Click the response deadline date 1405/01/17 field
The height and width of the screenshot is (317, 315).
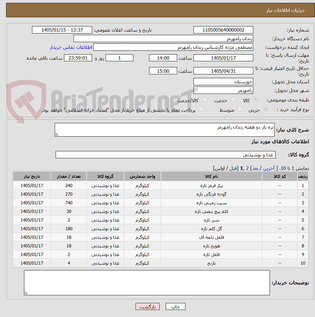tap(223, 58)
